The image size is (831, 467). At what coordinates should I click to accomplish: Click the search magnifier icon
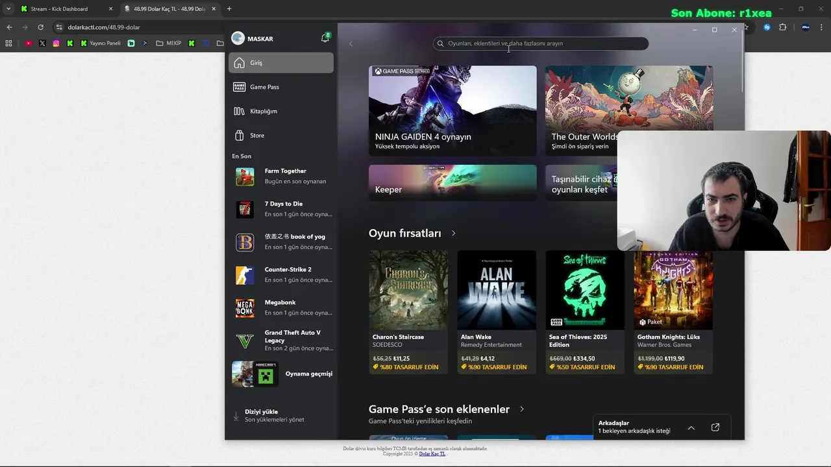441,43
